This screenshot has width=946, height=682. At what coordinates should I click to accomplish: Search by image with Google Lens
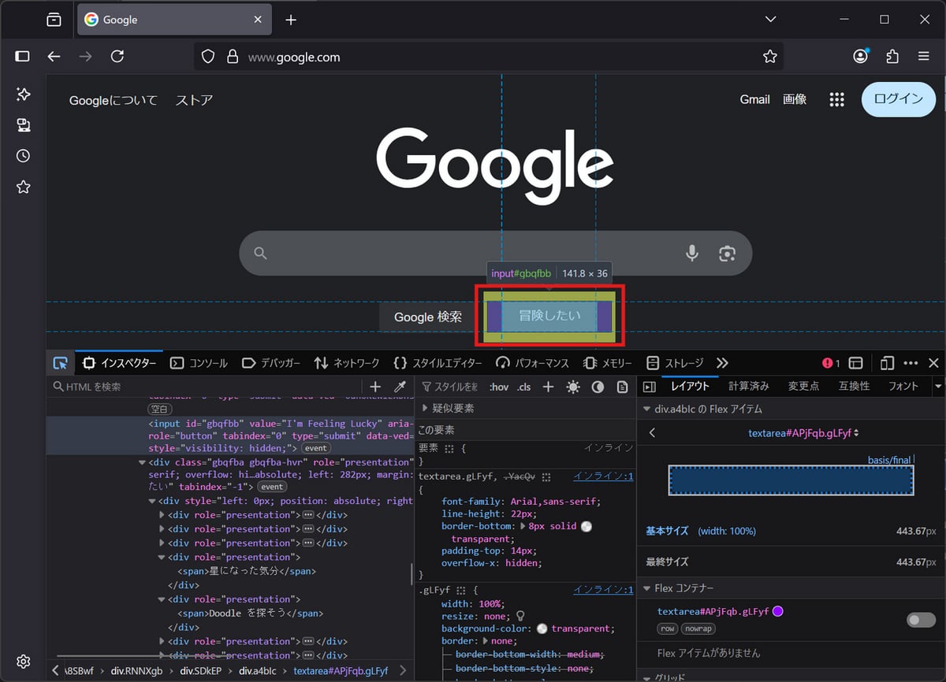coord(727,254)
